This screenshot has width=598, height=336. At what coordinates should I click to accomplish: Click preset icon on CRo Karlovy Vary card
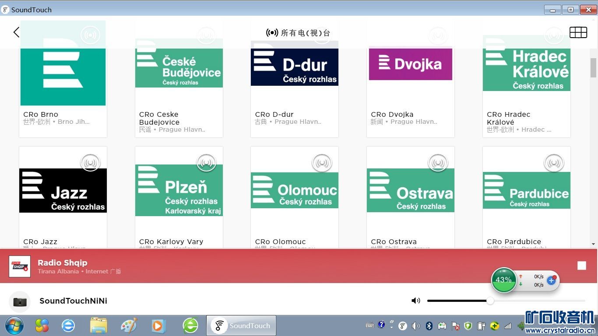206,163
